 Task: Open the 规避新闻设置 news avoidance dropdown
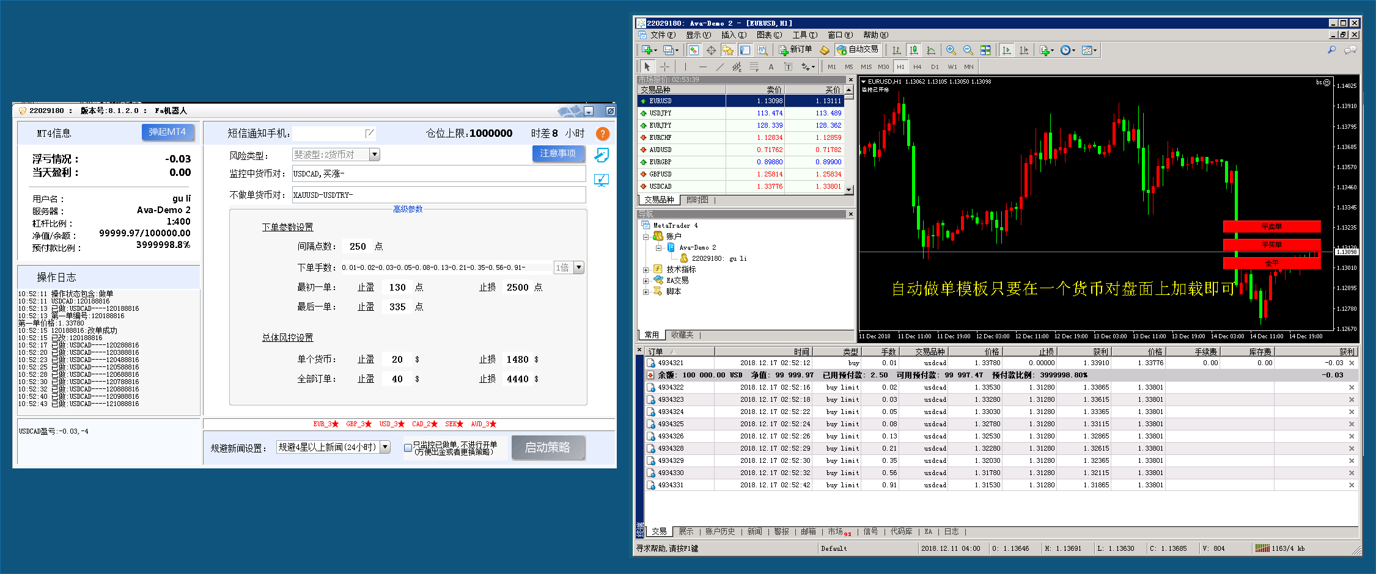click(x=385, y=447)
